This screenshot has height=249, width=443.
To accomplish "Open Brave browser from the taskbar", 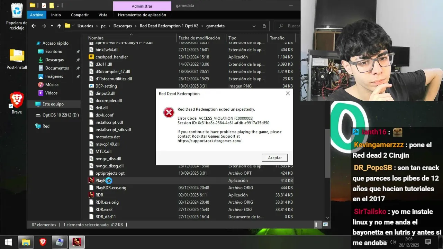I will (43, 242).
